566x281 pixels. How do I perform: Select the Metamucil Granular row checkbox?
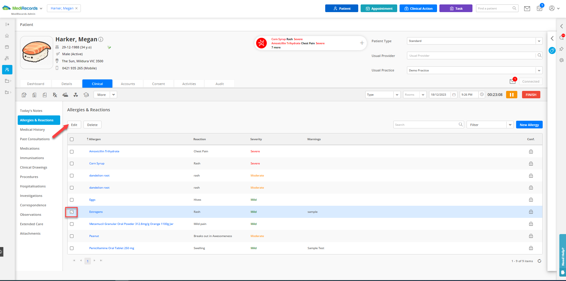click(72, 224)
